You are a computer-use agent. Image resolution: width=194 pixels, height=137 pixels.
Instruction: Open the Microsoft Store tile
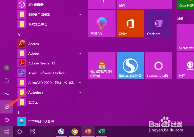coord(185,38)
